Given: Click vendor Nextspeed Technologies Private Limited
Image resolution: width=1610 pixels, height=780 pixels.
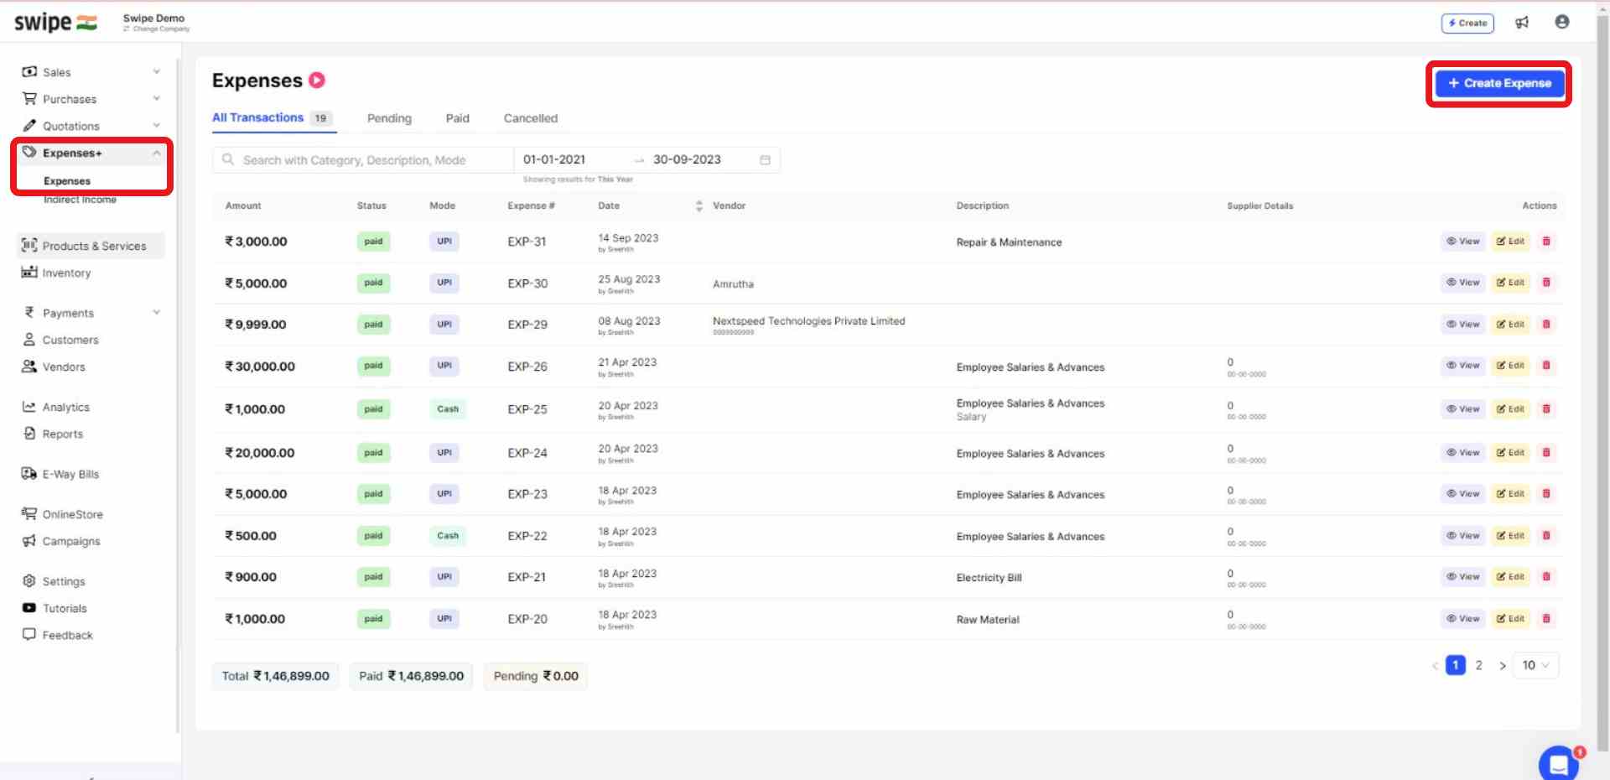Looking at the screenshot, I should click(x=809, y=321).
